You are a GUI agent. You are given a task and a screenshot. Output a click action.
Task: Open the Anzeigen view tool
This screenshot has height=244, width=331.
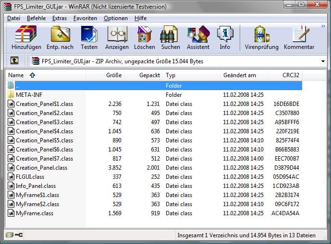pyautogui.click(x=117, y=38)
